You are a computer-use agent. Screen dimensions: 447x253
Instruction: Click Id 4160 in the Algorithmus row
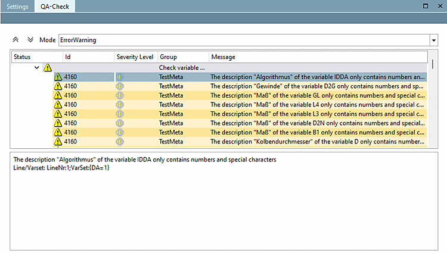pos(70,77)
